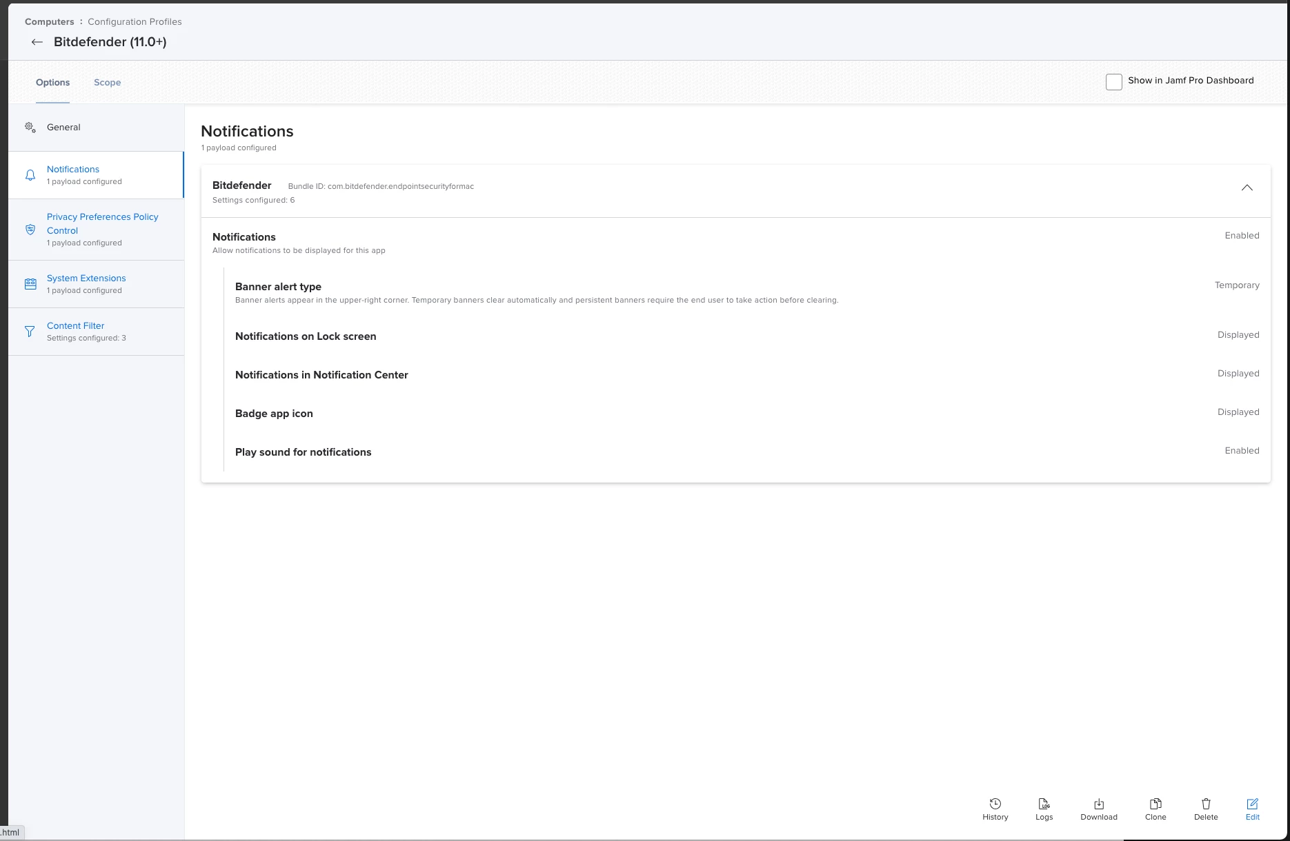This screenshot has width=1290, height=841.
Task: Click the Content Filter funnel icon
Action: 30,332
